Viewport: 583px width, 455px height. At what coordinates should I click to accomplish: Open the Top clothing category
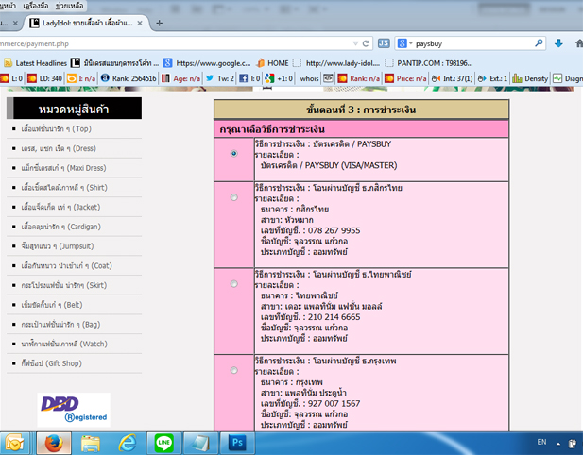(56, 129)
